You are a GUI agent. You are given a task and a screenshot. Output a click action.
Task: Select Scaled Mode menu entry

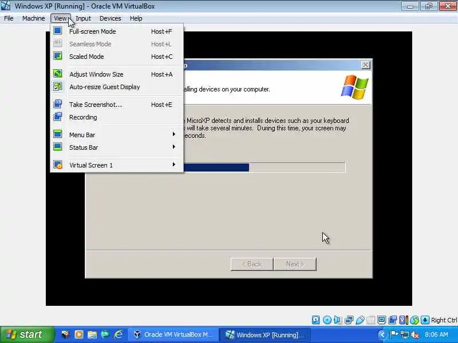(x=117, y=56)
